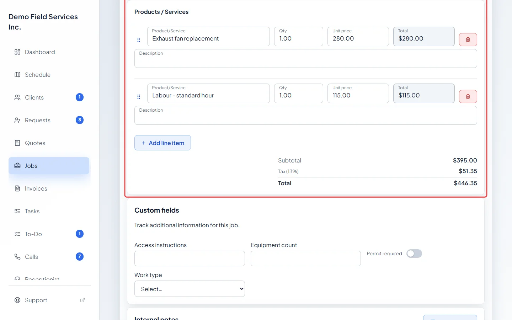This screenshot has width=512, height=320.
Task: Open Tasks in the sidebar
Action: [49, 211]
